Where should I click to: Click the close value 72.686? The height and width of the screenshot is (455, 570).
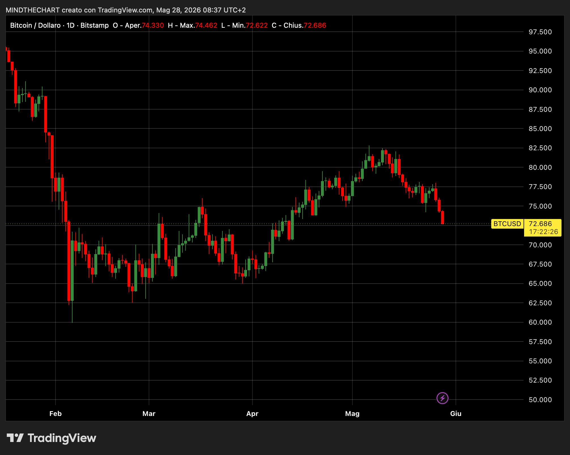click(315, 25)
